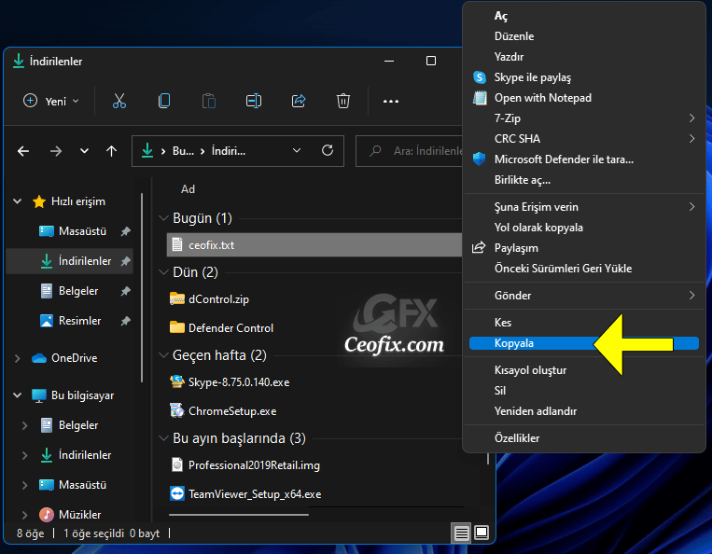Click the Skype installer file icon

pos(177,381)
